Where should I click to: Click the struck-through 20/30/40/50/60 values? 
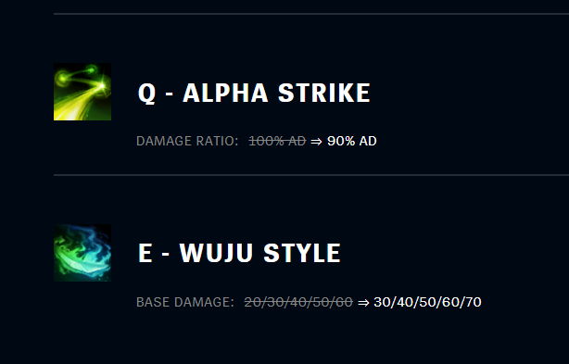pyautogui.click(x=298, y=302)
